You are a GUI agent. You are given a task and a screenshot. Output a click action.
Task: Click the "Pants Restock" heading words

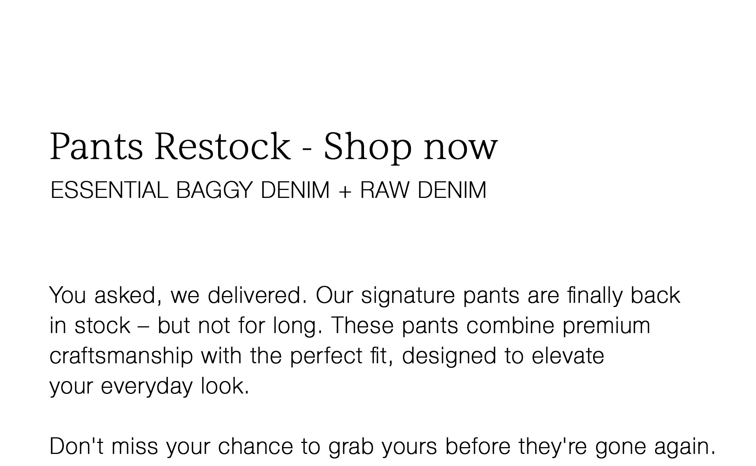pyautogui.click(x=170, y=146)
